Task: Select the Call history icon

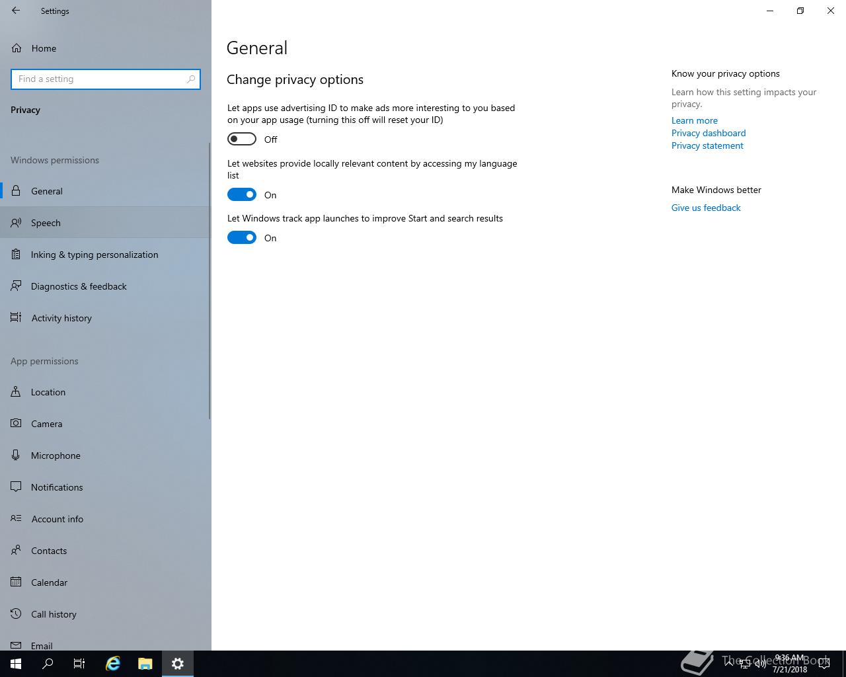Action: [16, 614]
